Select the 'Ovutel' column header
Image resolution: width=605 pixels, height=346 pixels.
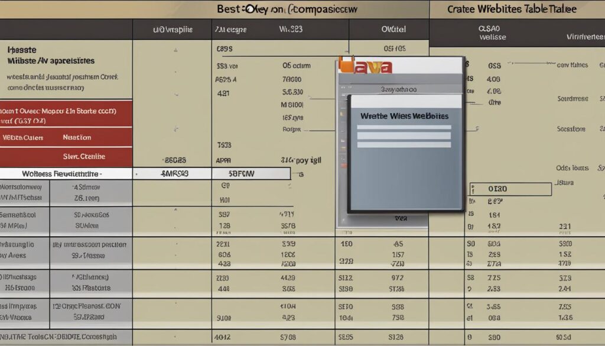coord(393,29)
